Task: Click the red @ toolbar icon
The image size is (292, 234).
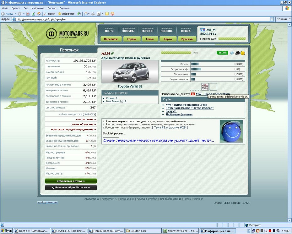Action: pos(112,14)
